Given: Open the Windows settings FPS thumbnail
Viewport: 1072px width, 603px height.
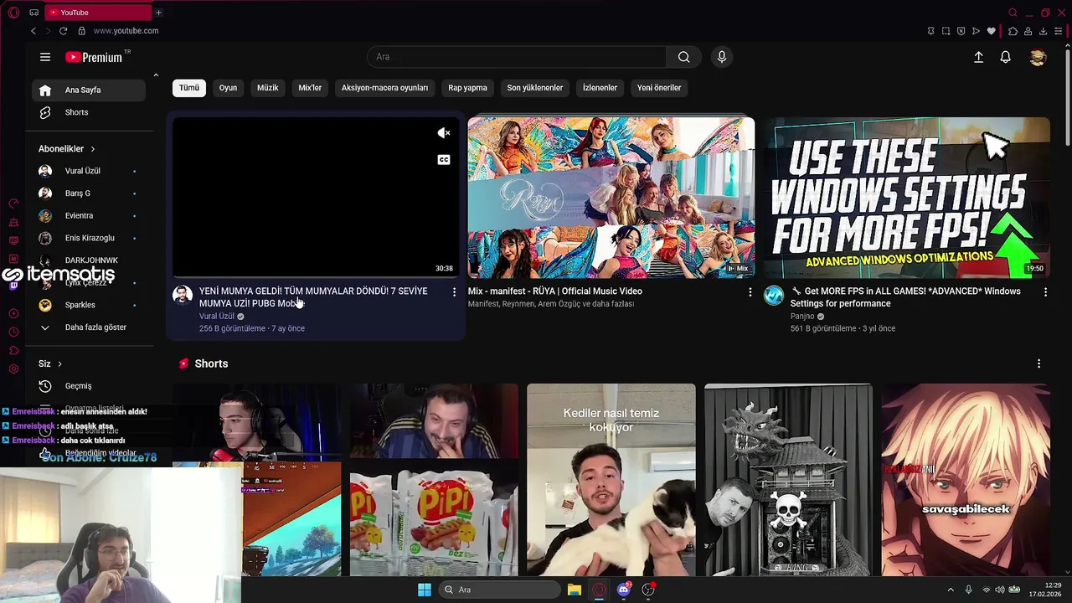Looking at the screenshot, I should (907, 198).
